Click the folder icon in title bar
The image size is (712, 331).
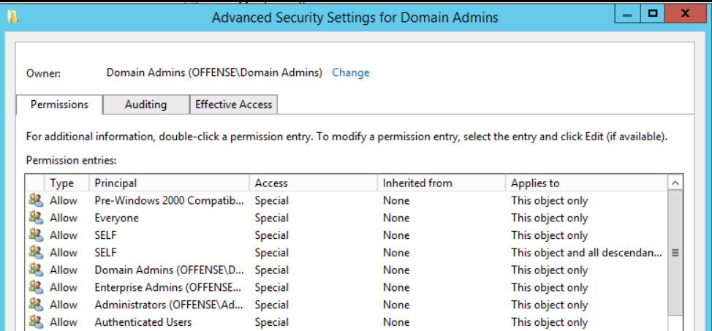coord(12,15)
